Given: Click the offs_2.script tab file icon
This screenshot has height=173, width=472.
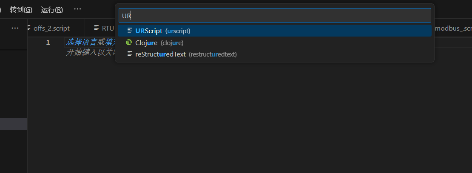Looking at the screenshot, I should (x=29, y=28).
